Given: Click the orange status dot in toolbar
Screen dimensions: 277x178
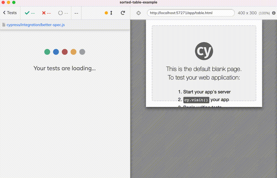Looking at the screenshot, I should pos(106,13).
